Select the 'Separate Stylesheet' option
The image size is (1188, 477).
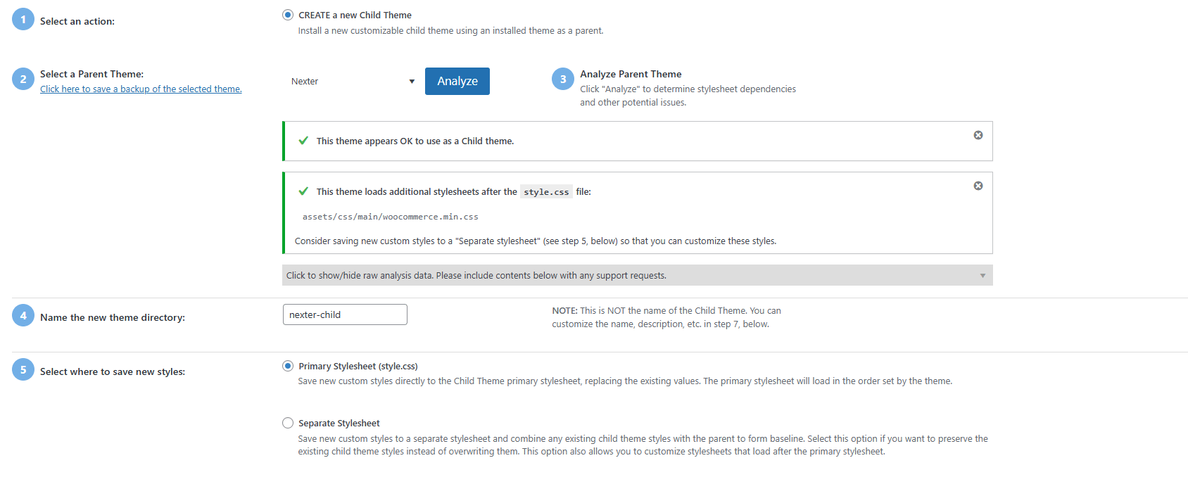click(287, 422)
